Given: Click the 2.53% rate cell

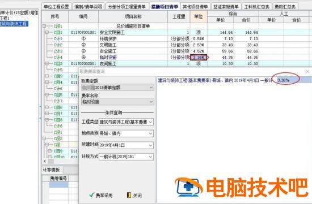Looking at the screenshot, I should tap(199, 45).
